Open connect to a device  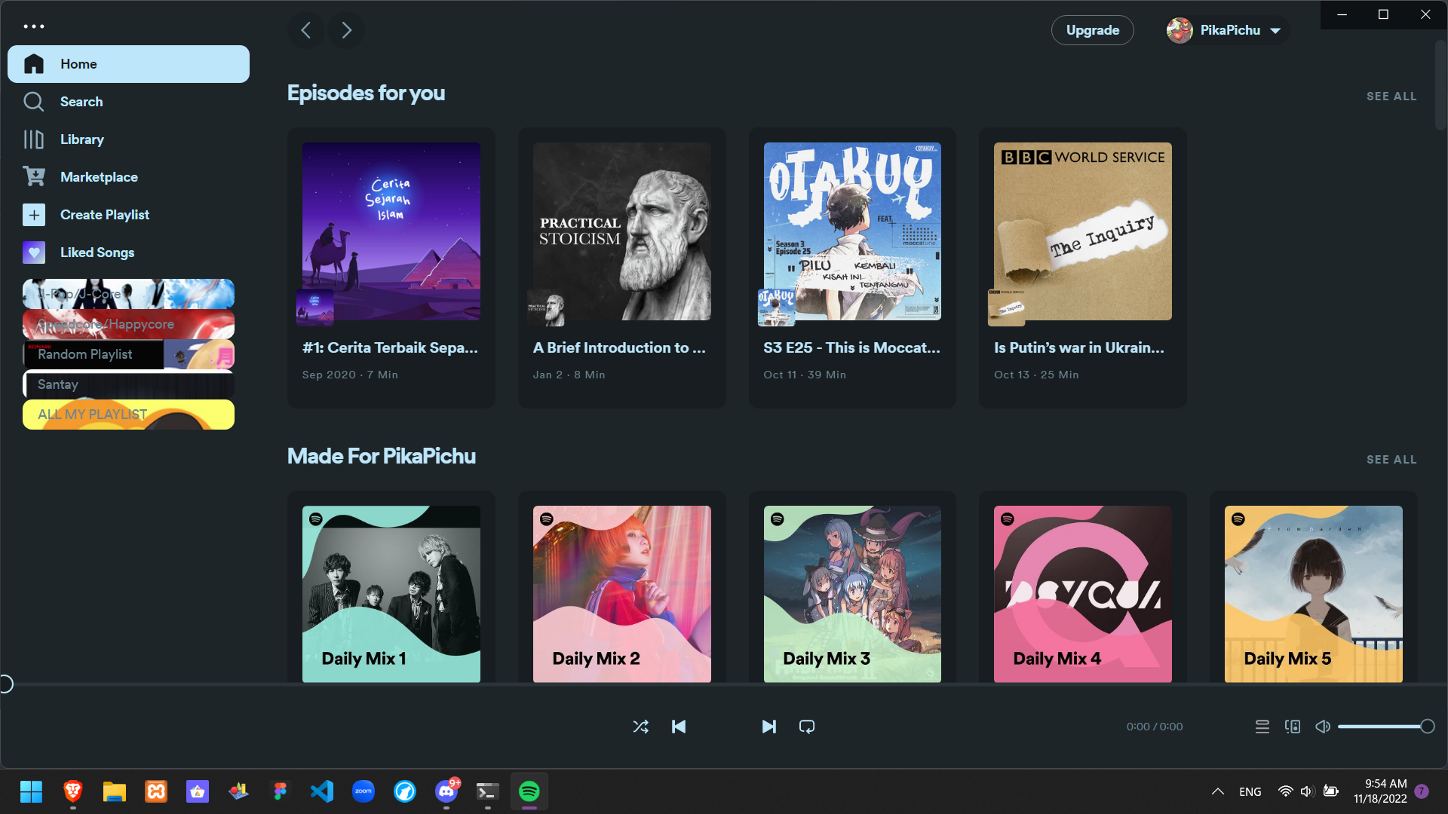click(x=1292, y=727)
